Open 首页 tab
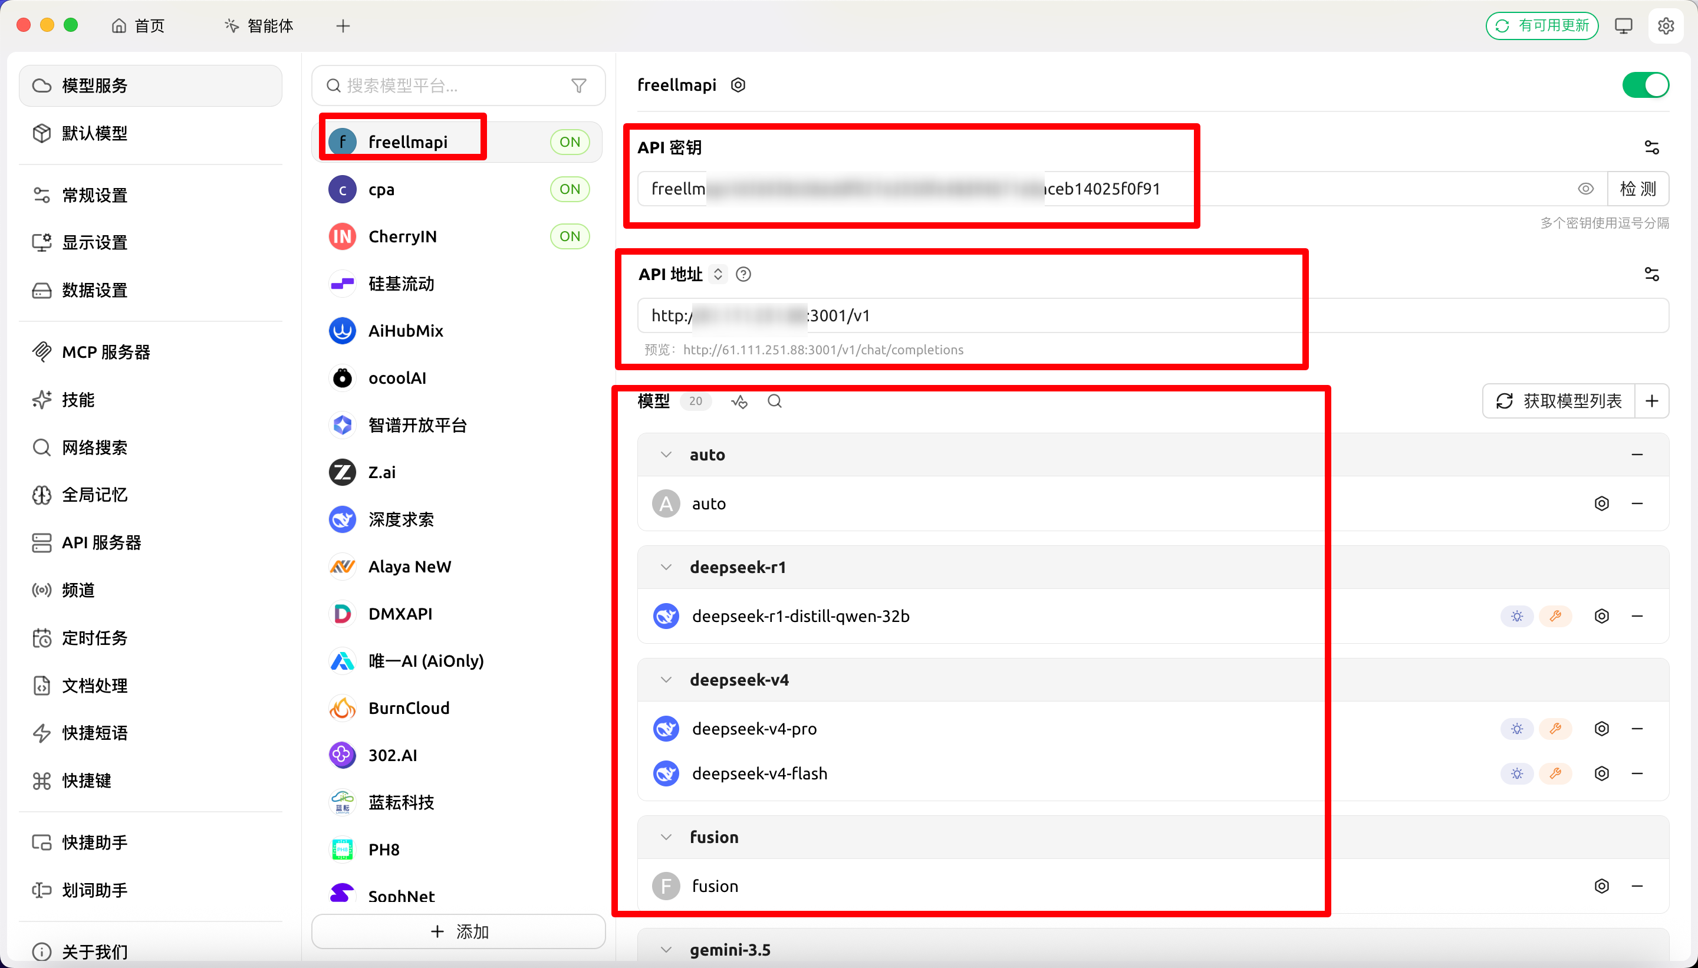The width and height of the screenshot is (1698, 968). coord(139,26)
